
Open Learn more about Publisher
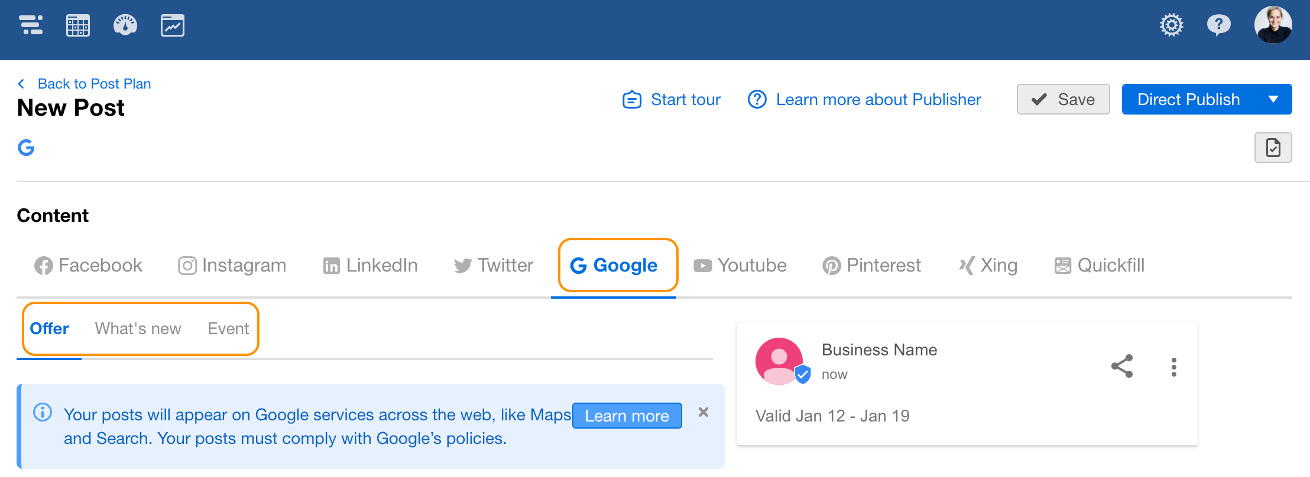(x=864, y=99)
